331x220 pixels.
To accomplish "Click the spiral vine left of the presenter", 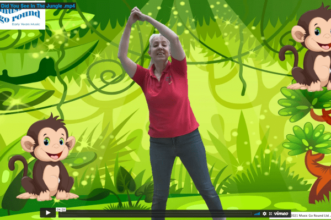I will [x=106, y=71].
